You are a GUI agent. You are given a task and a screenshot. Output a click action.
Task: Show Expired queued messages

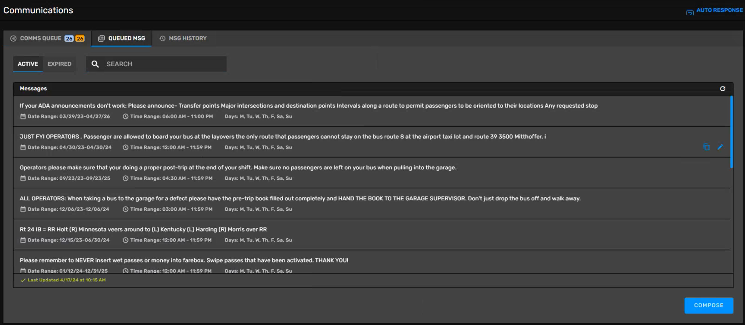click(x=60, y=64)
